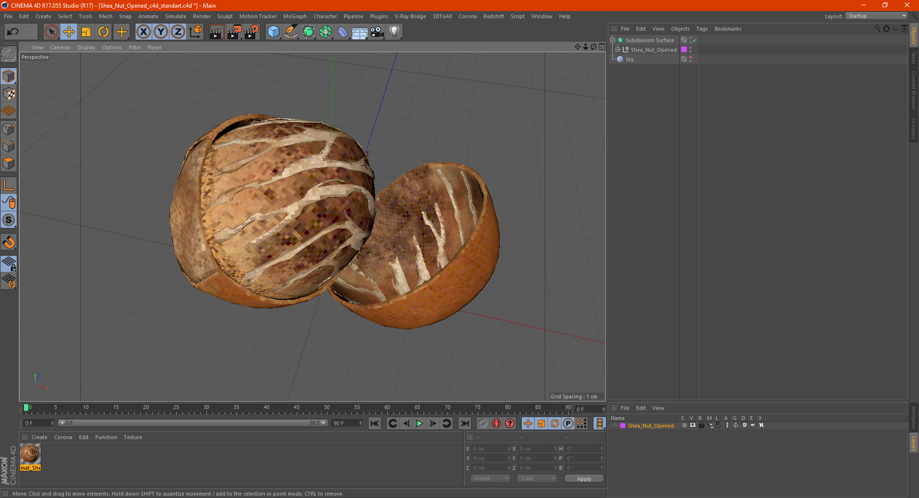Screen dimensions: 919x498
Task: Click the Apply button
Action: pos(584,479)
